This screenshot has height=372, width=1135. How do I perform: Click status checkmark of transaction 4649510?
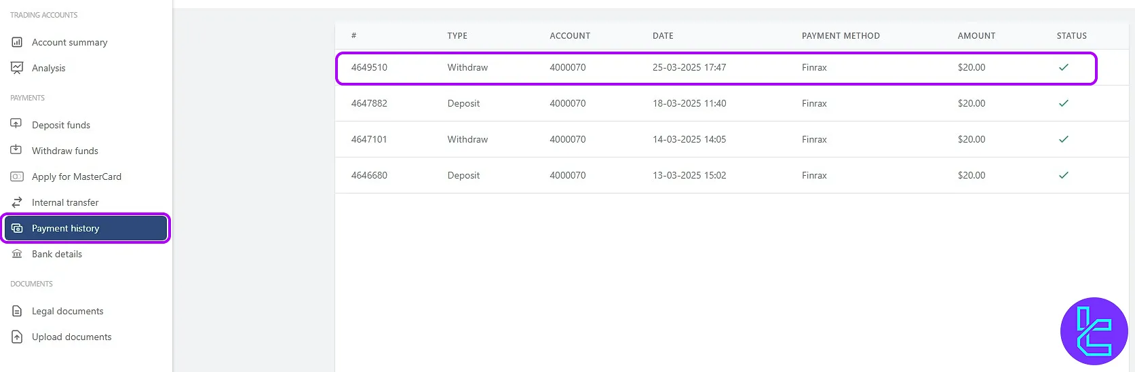pos(1064,67)
